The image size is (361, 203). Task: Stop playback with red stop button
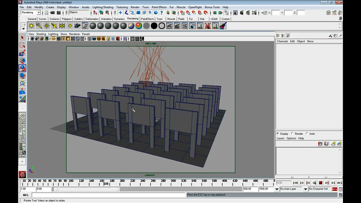(321, 183)
